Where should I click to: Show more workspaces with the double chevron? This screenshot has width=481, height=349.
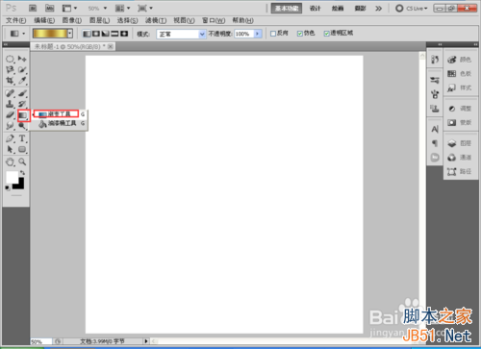(x=378, y=9)
